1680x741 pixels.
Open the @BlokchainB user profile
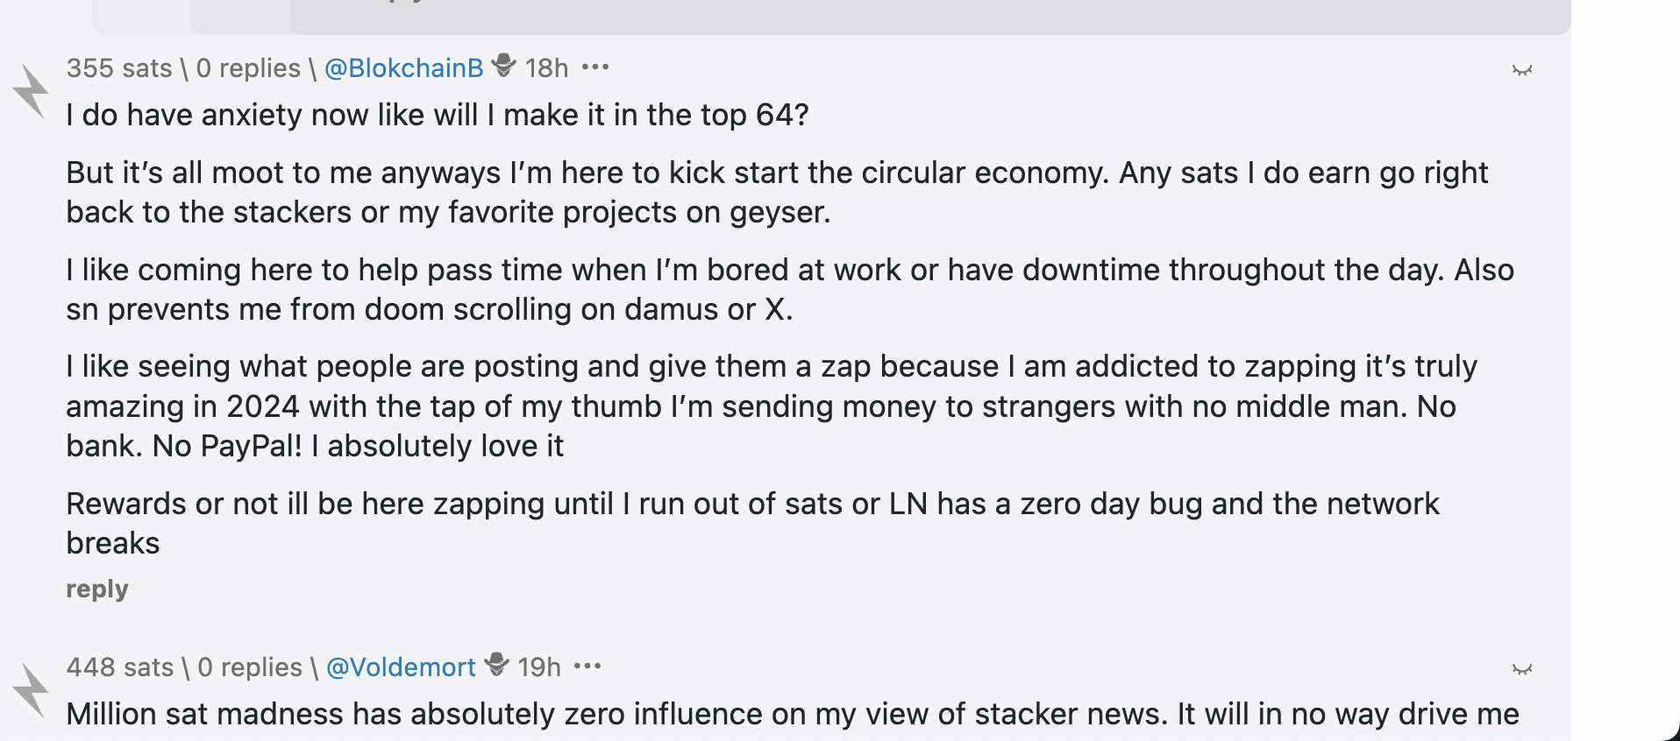[x=403, y=68]
